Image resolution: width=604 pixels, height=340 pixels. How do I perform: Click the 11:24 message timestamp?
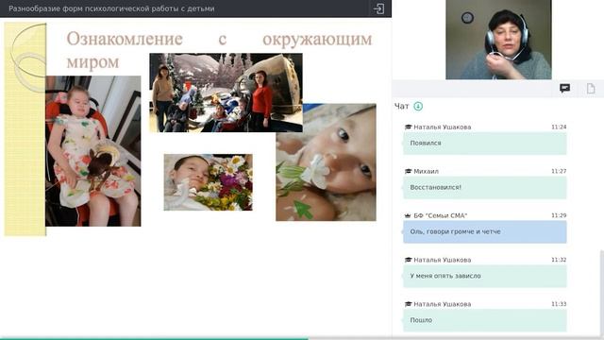click(x=559, y=127)
